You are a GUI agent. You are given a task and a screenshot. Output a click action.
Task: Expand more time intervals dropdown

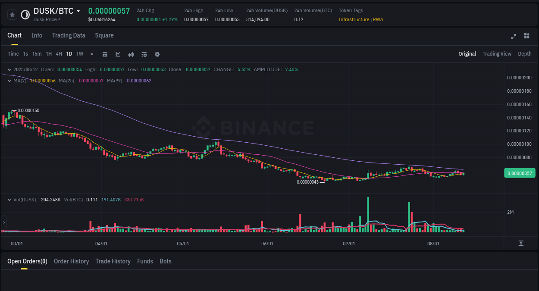point(92,54)
